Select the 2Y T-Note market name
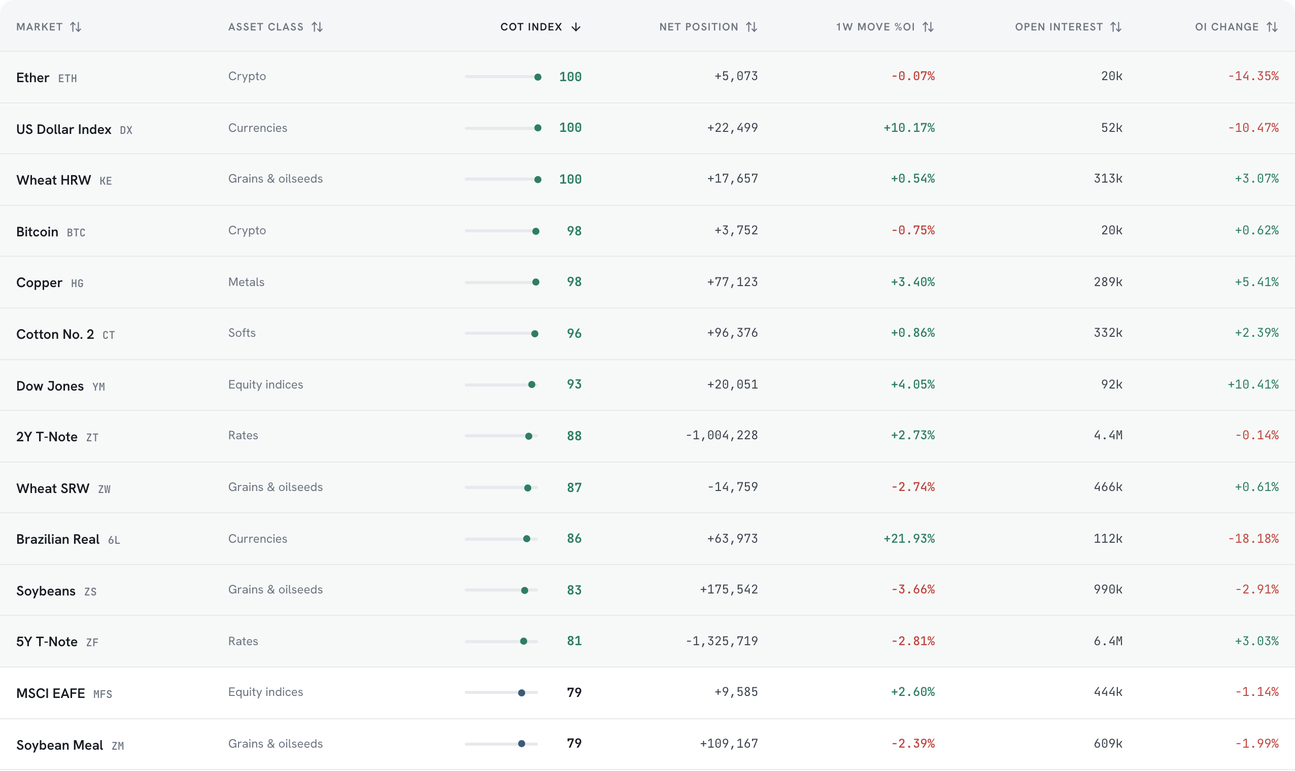The image size is (1295, 771). (47, 437)
